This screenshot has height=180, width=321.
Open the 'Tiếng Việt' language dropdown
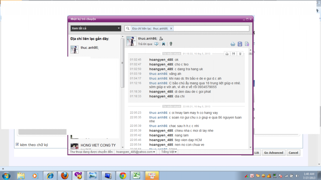169,152
